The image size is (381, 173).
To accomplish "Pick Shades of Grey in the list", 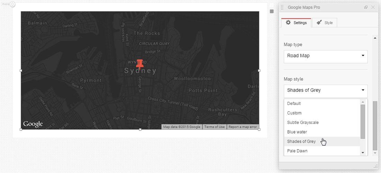I will (x=322, y=142).
